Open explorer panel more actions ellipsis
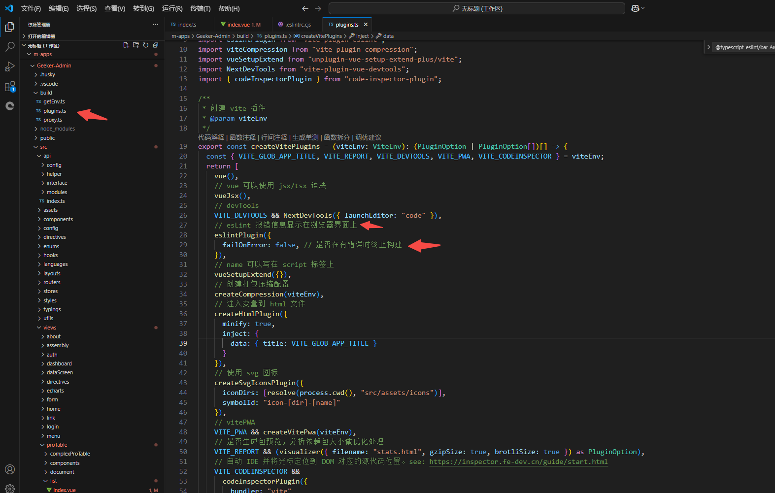The width and height of the screenshot is (775, 493). [156, 25]
